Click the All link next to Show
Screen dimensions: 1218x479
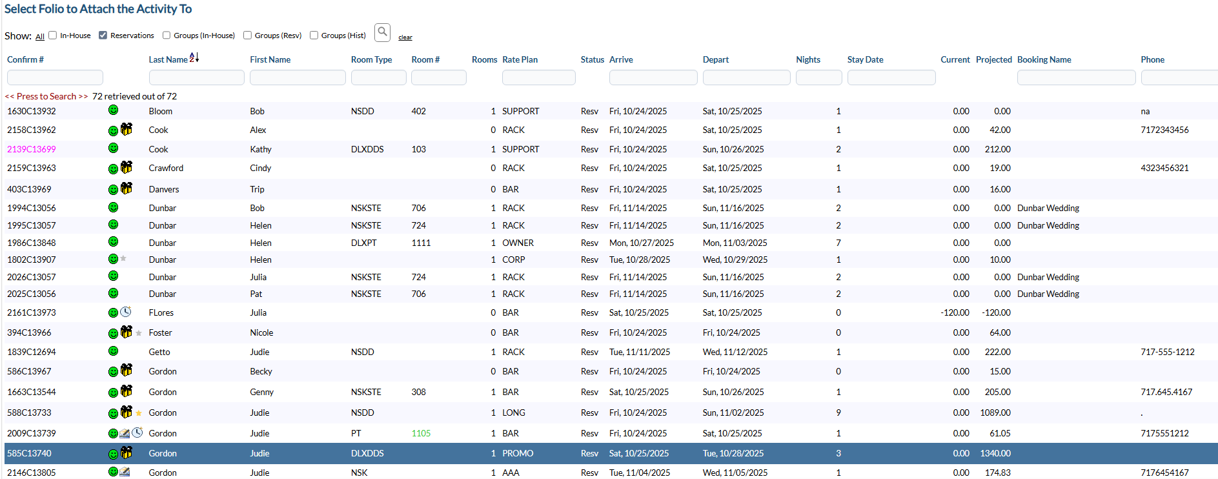tap(40, 37)
